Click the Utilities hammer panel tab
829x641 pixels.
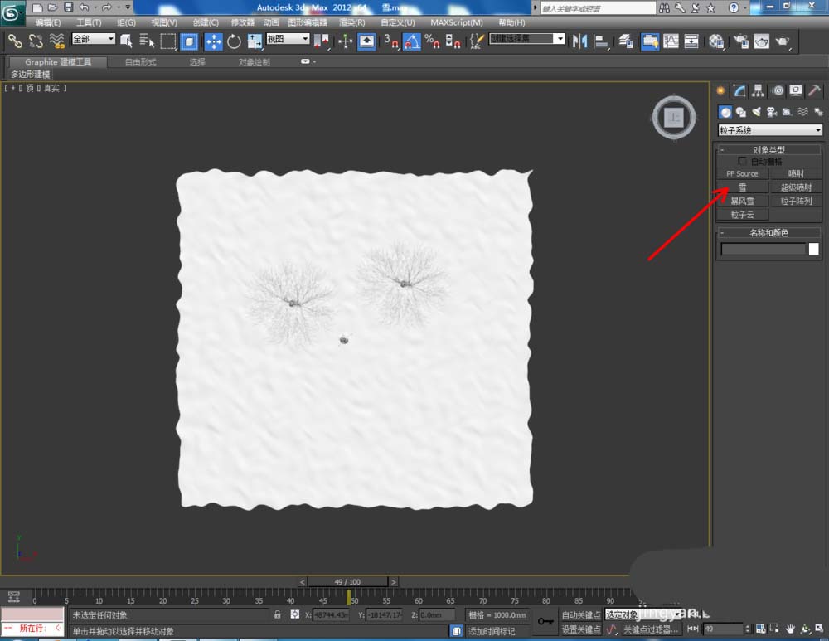(815, 91)
